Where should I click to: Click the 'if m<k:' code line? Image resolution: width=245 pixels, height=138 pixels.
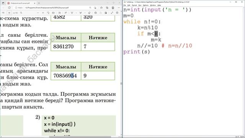(149, 34)
